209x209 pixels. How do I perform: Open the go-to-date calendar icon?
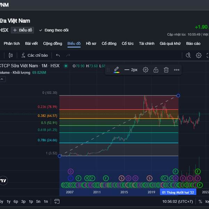[57, 201]
